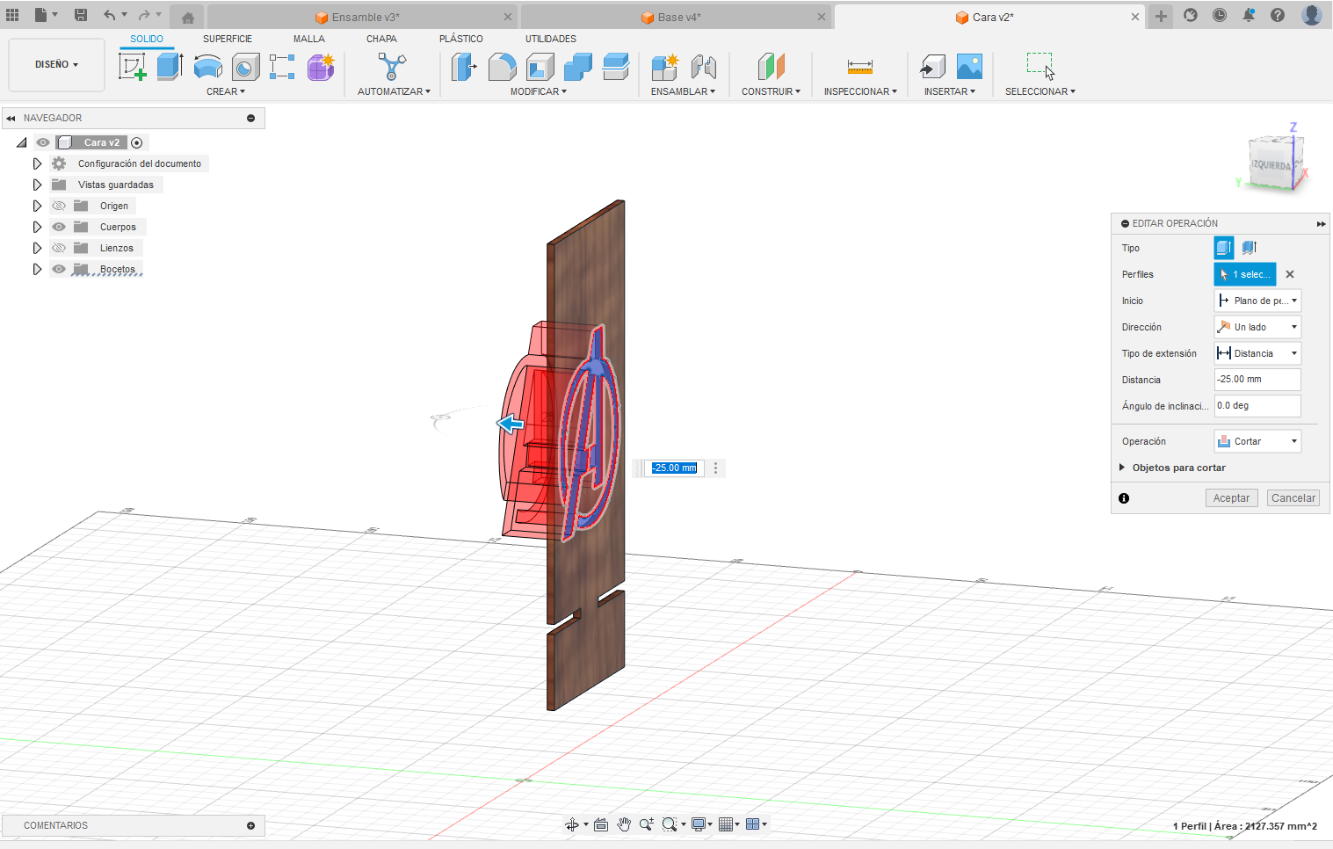Expand the CREAR dropdown menu
The image size is (1333, 849).
tap(226, 91)
